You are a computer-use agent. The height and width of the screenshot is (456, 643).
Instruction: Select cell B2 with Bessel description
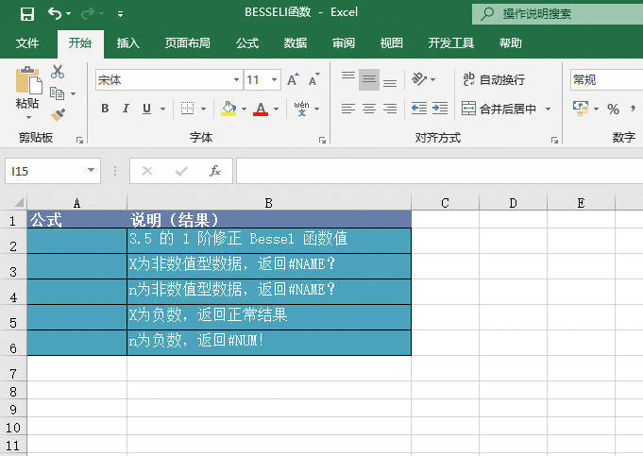pyautogui.click(x=268, y=240)
